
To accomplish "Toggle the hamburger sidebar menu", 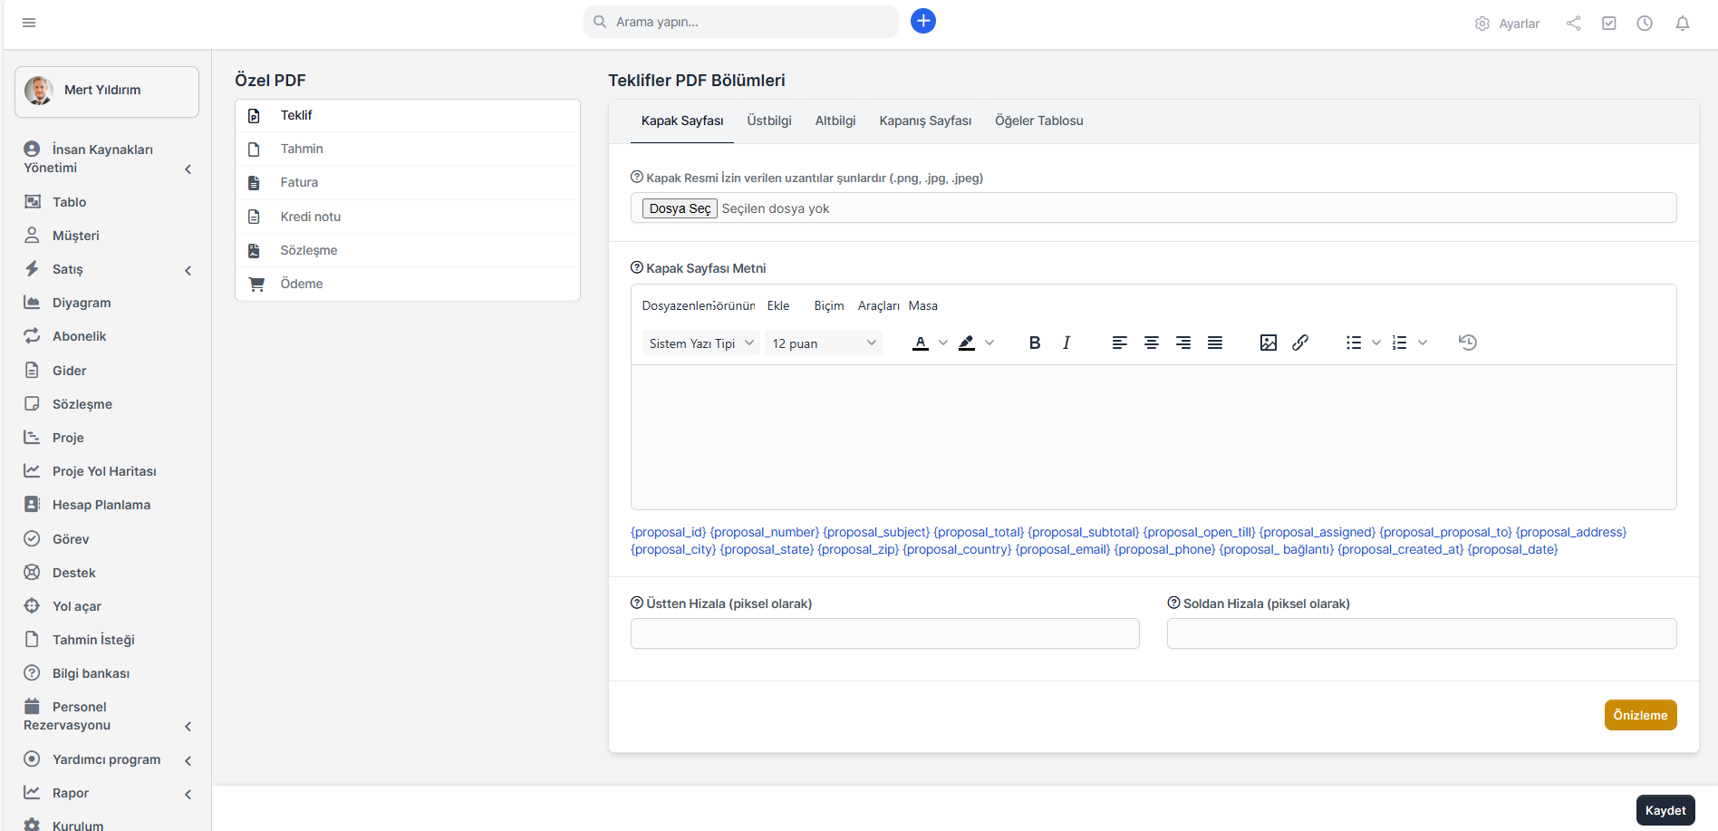I will (29, 23).
